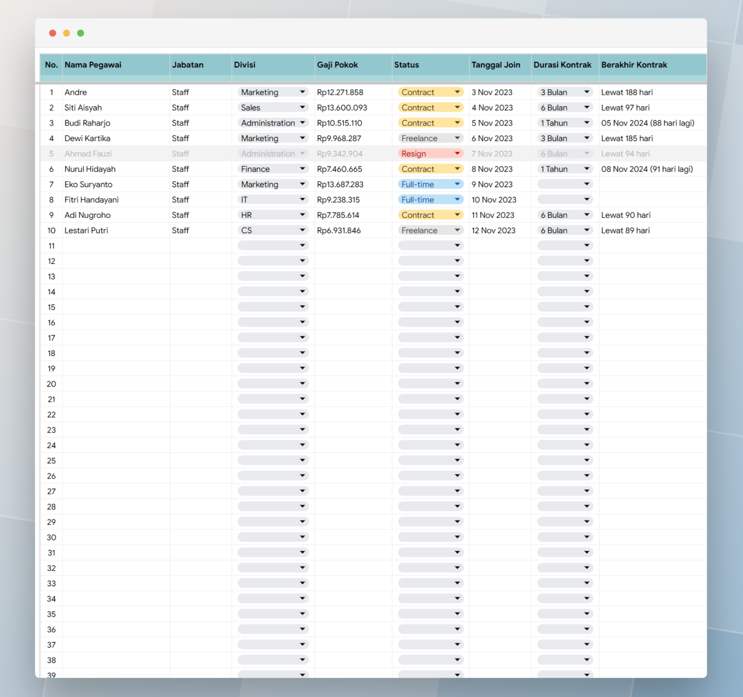Open empty duration dropdown for Eko Suryanto
The width and height of the screenshot is (743, 697).
pyautogui.click(x=565, y=184)
